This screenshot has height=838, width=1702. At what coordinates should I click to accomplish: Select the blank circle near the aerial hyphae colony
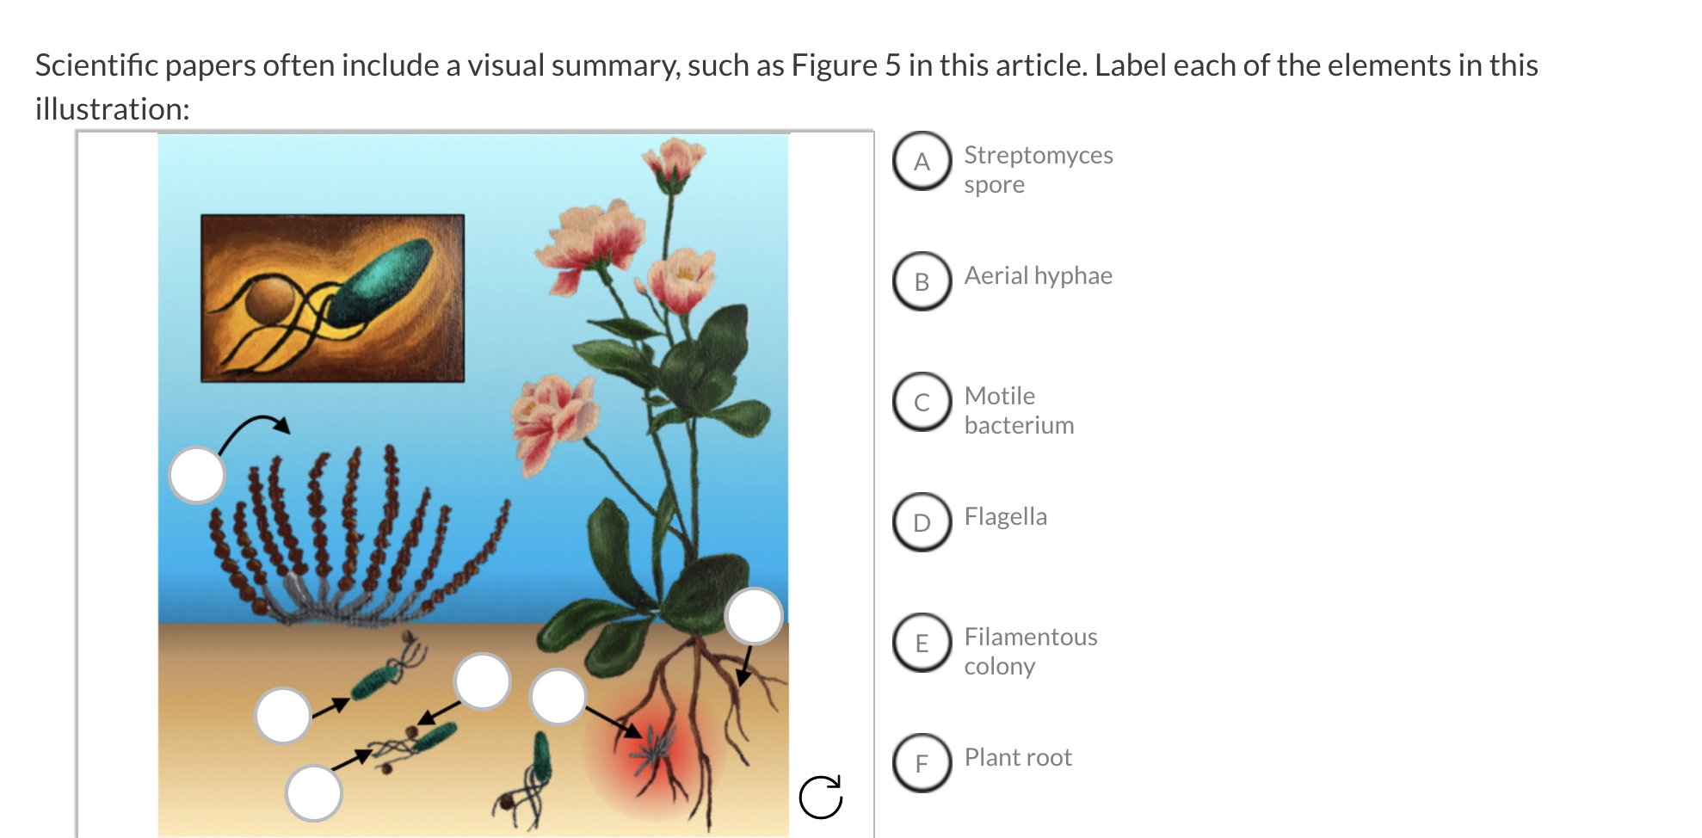click(x=196, y=475)
